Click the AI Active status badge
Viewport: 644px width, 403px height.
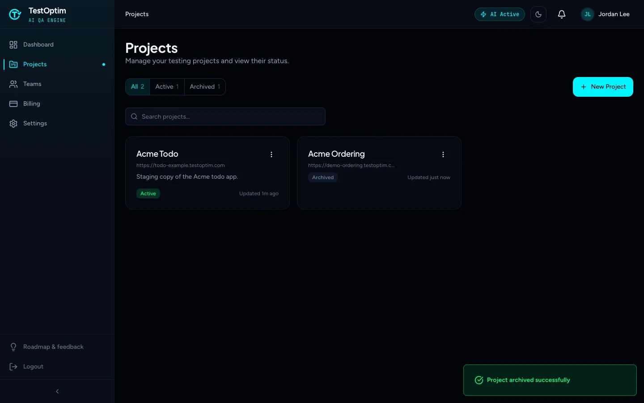coord(500,14)
